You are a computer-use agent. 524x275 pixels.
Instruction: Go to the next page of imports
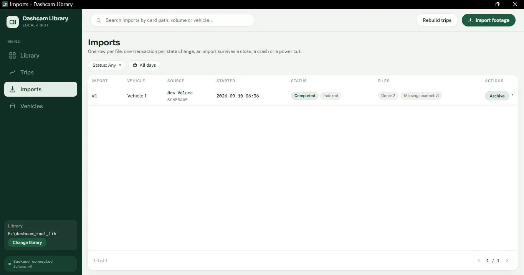[x=507, y=261]
